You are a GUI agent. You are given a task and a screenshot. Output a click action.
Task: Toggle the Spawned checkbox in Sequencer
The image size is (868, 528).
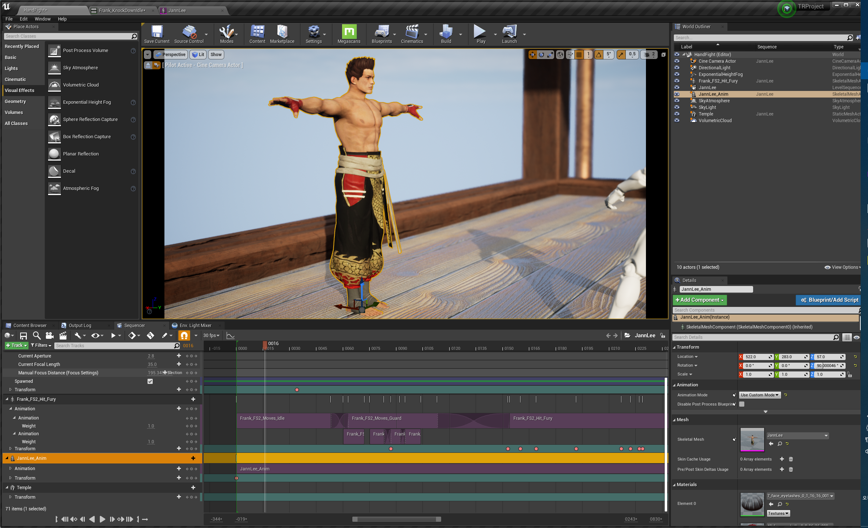tap(150, 381)
